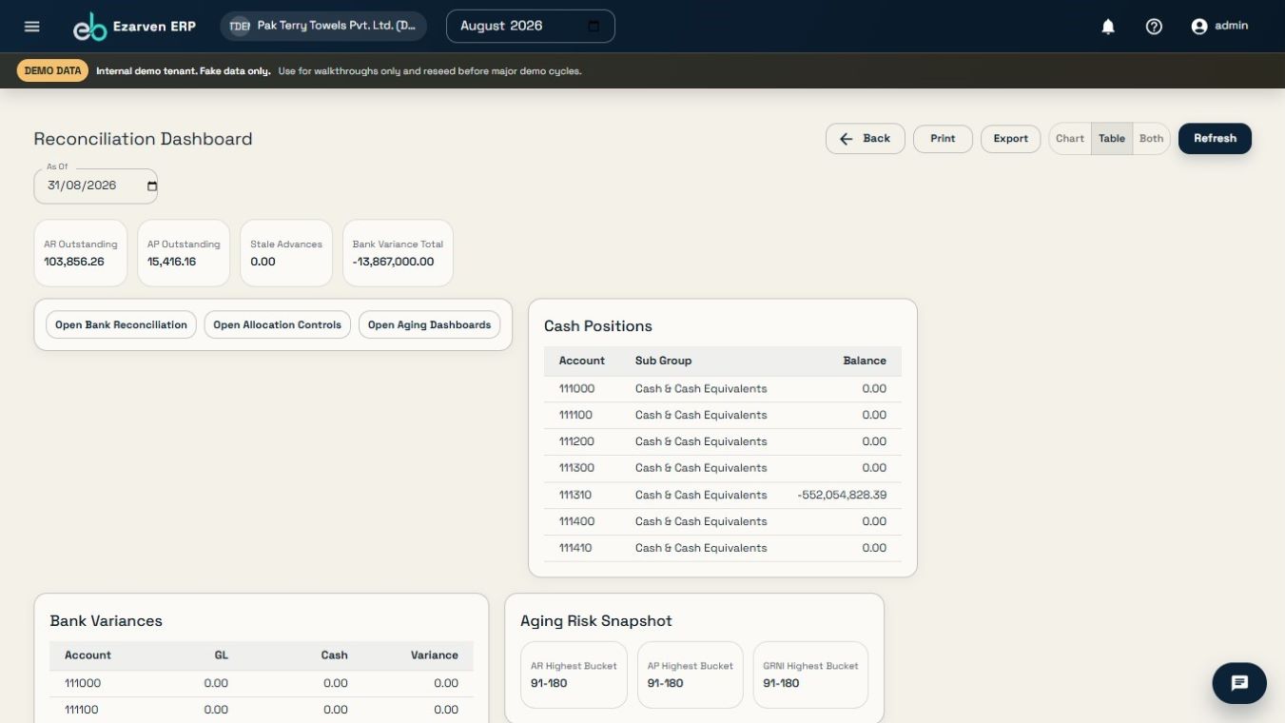This screenshot has height=723, width=1285.
Task: Open Bank Reconciliation
Action: point(121,325)
